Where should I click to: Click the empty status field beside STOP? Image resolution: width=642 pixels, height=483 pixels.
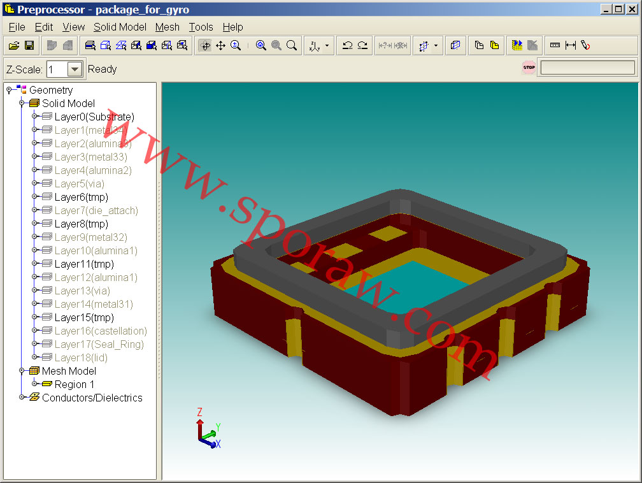click(587, 68)
